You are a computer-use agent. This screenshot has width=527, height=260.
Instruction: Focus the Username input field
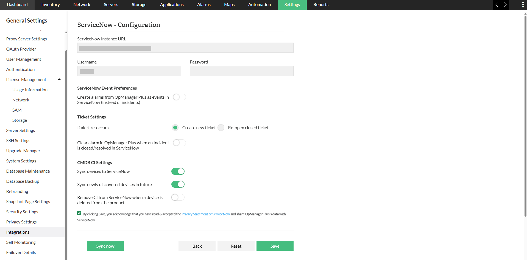click(x=129, y=71)
